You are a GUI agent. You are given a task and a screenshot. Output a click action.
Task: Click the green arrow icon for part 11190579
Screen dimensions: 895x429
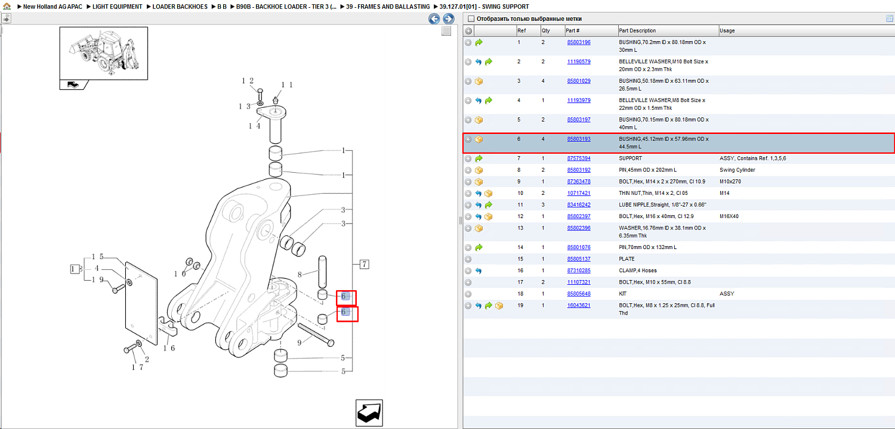489,62
